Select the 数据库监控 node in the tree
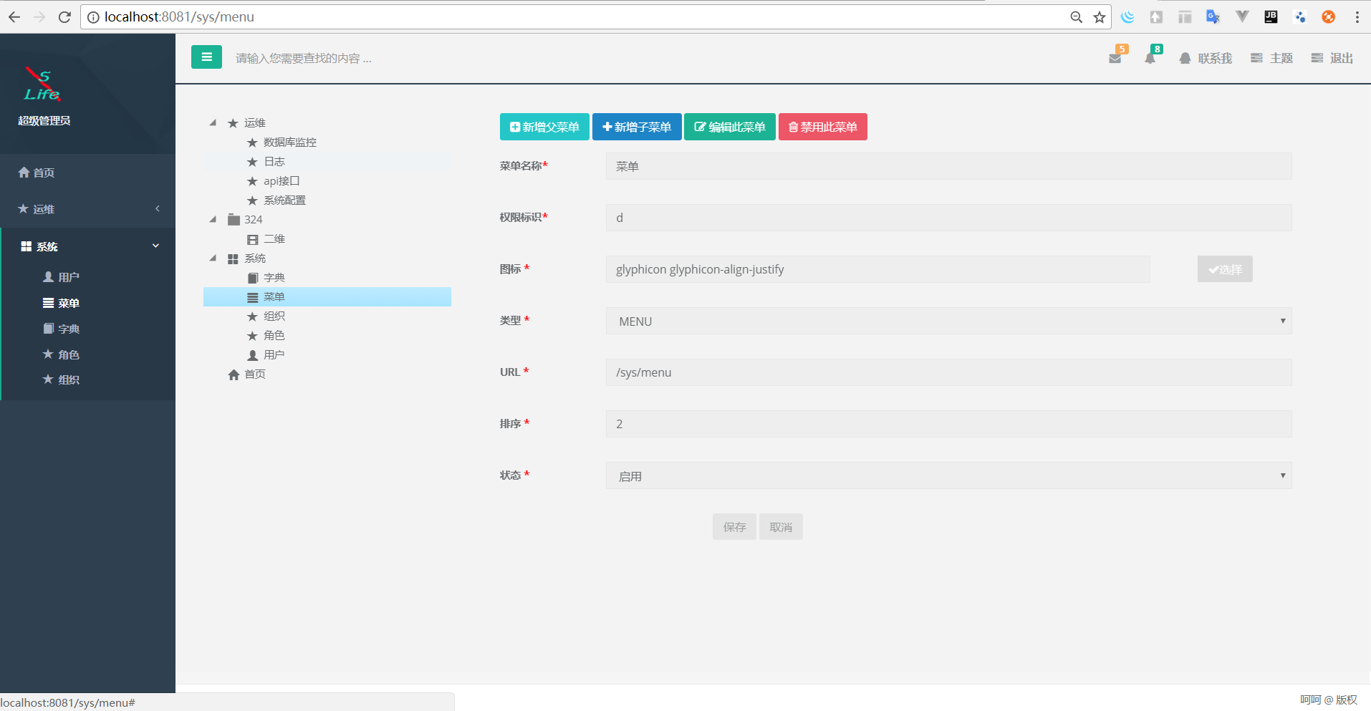Screen dimensions: 1371x711 (x=290, y=142)
